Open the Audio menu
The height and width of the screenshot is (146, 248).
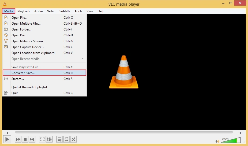(39, 11)
